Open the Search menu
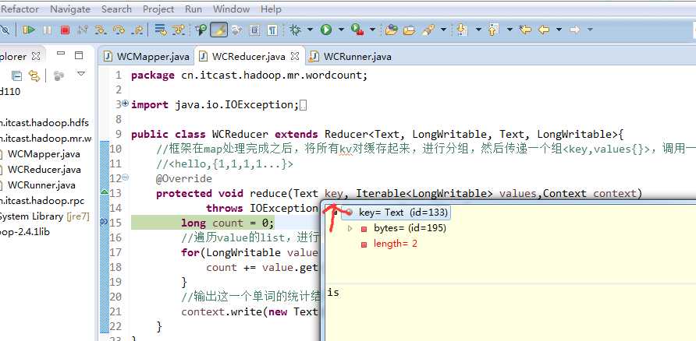 click(x=116, y=9)
